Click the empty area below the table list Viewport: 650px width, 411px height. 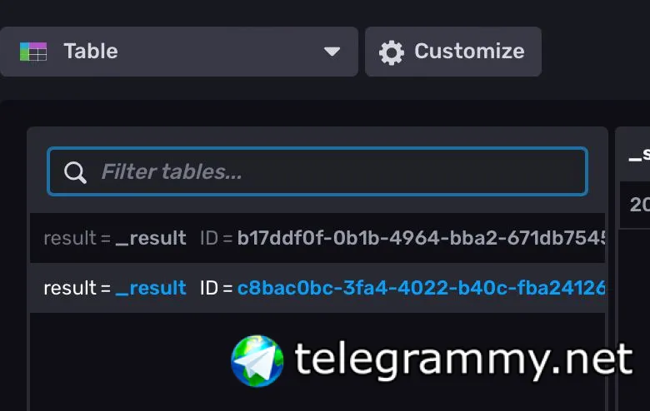[125, 366]
